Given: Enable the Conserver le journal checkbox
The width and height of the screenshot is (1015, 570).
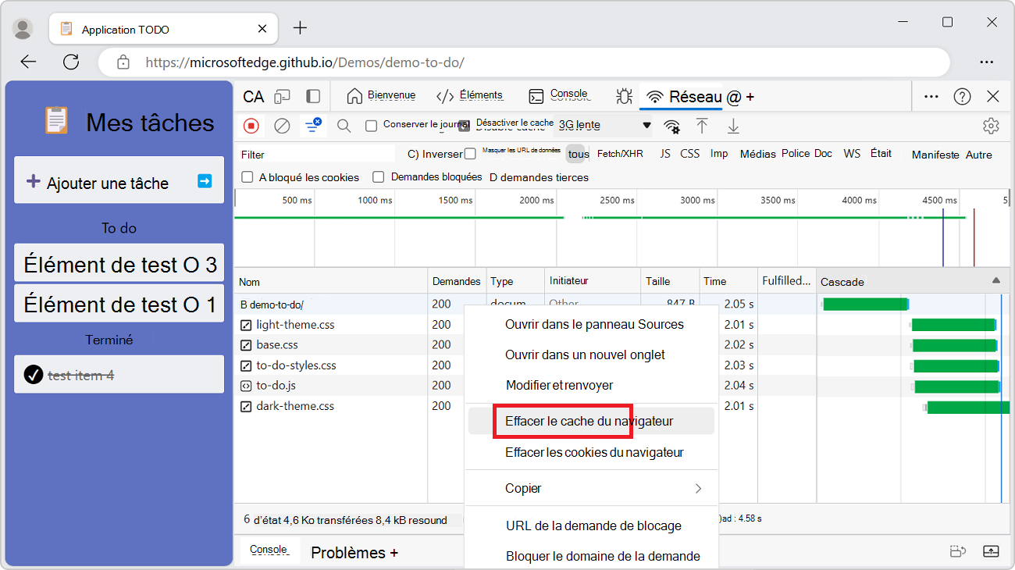Looking at the screenshot, I should (x=372, y=126).
